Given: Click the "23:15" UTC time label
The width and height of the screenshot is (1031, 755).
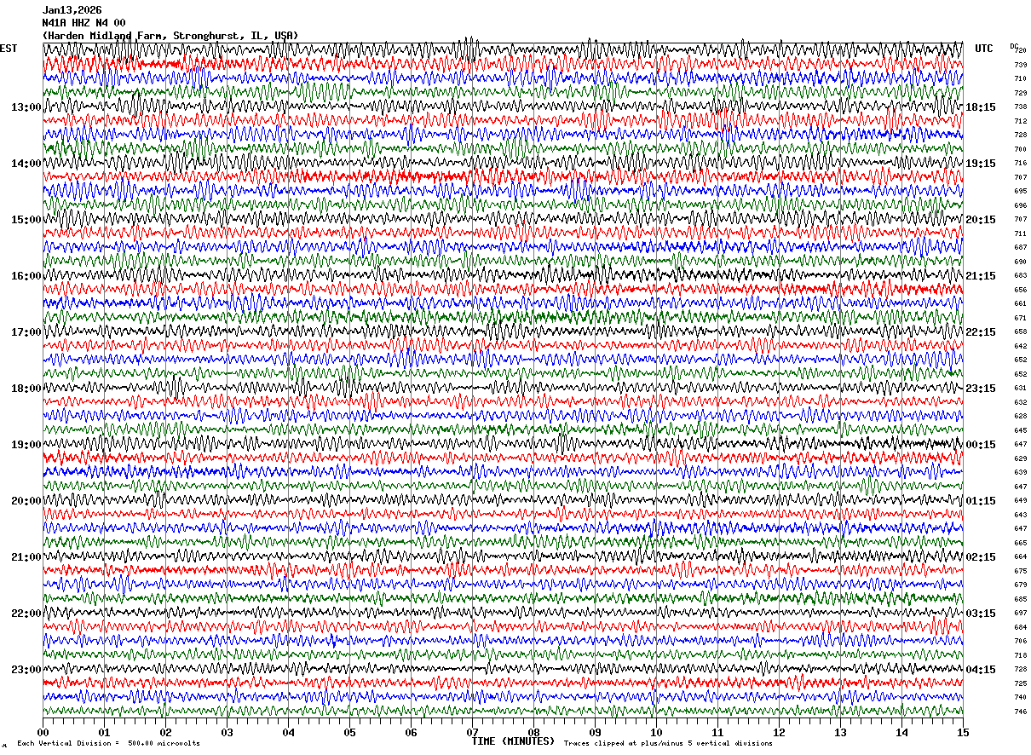Looking at the screenshot, I should 981,389.
